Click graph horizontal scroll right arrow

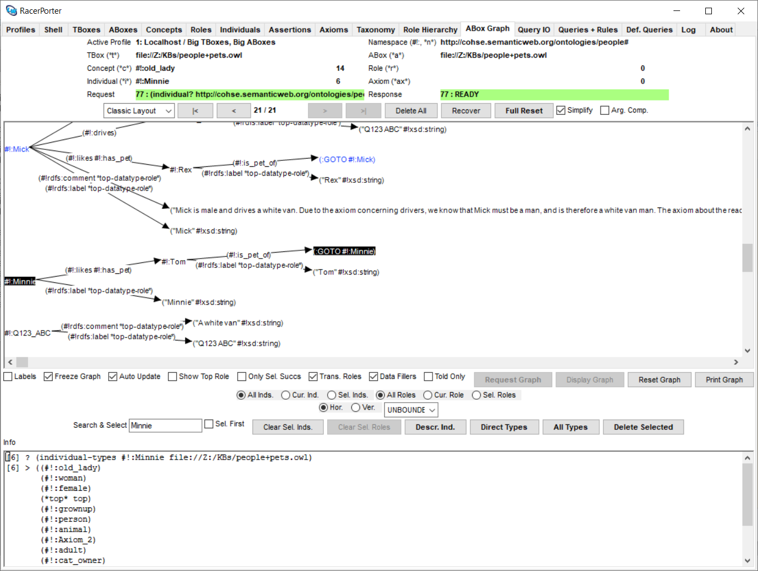736,362
